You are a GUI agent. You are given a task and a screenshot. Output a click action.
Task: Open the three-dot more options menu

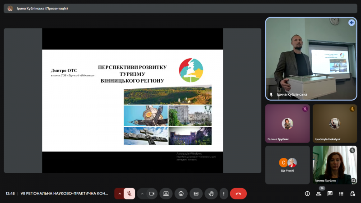(x=223, y=194)
